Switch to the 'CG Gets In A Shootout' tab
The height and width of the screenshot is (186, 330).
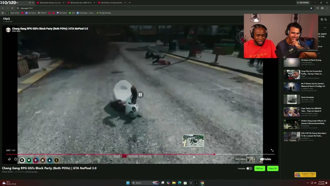[112, 3]
